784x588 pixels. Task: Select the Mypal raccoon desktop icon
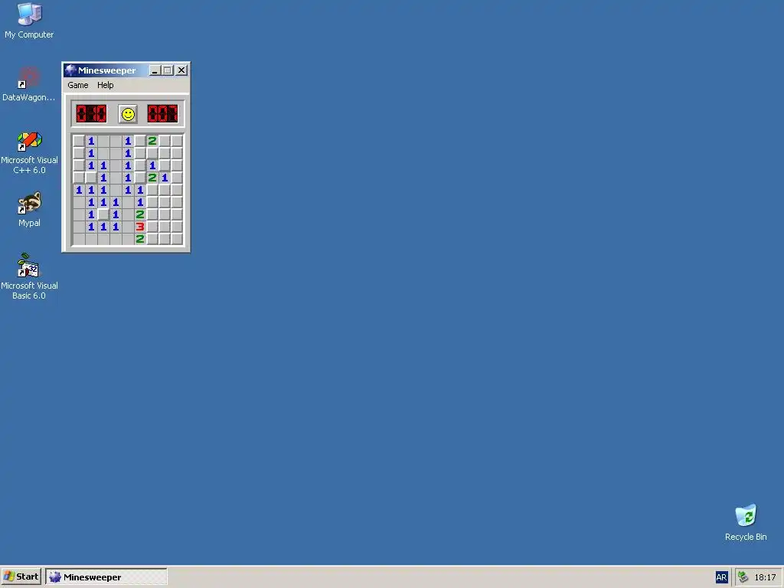[29, 210]
